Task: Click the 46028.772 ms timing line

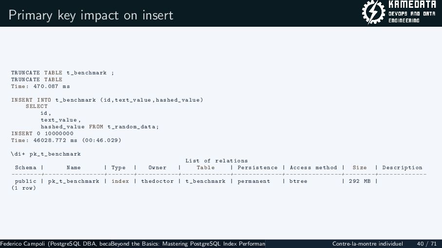Action: tap(66, 141)
